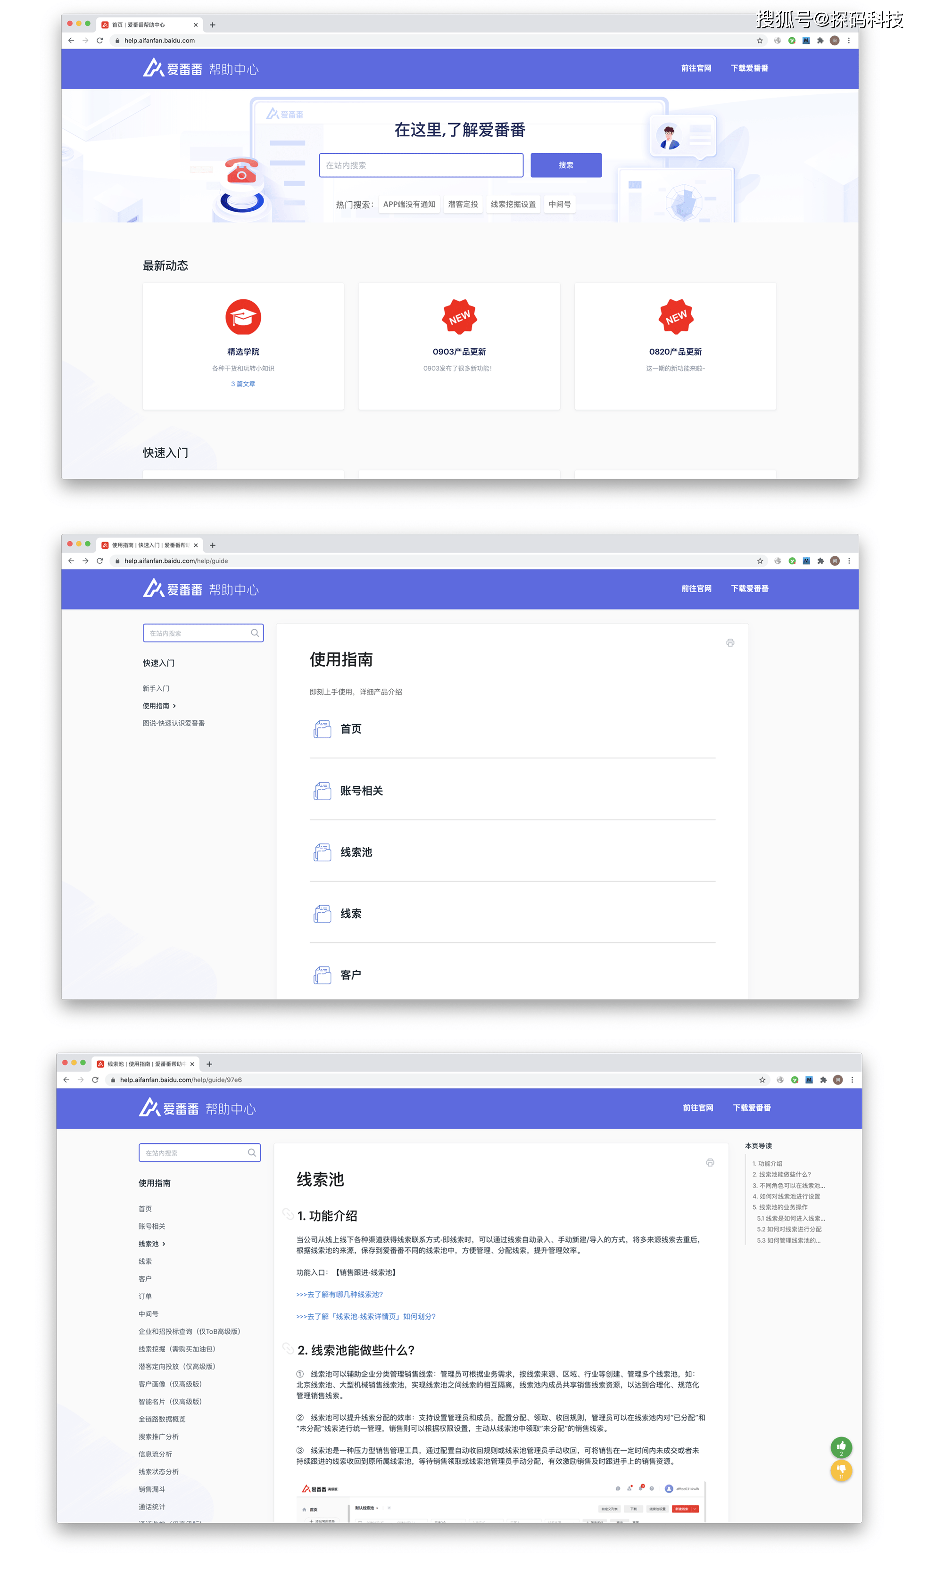Screen dimensions: 927x1577
Task: Expand the 线索池 sidebar item with chevron
Action: pos(151,1244)
